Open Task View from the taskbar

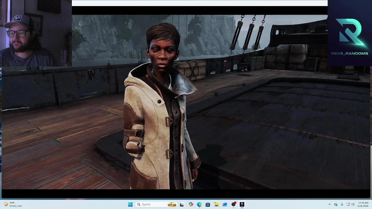[182, 204]
